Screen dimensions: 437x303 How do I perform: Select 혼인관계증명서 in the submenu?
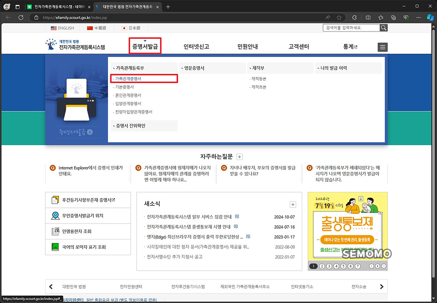pos(128,95)
